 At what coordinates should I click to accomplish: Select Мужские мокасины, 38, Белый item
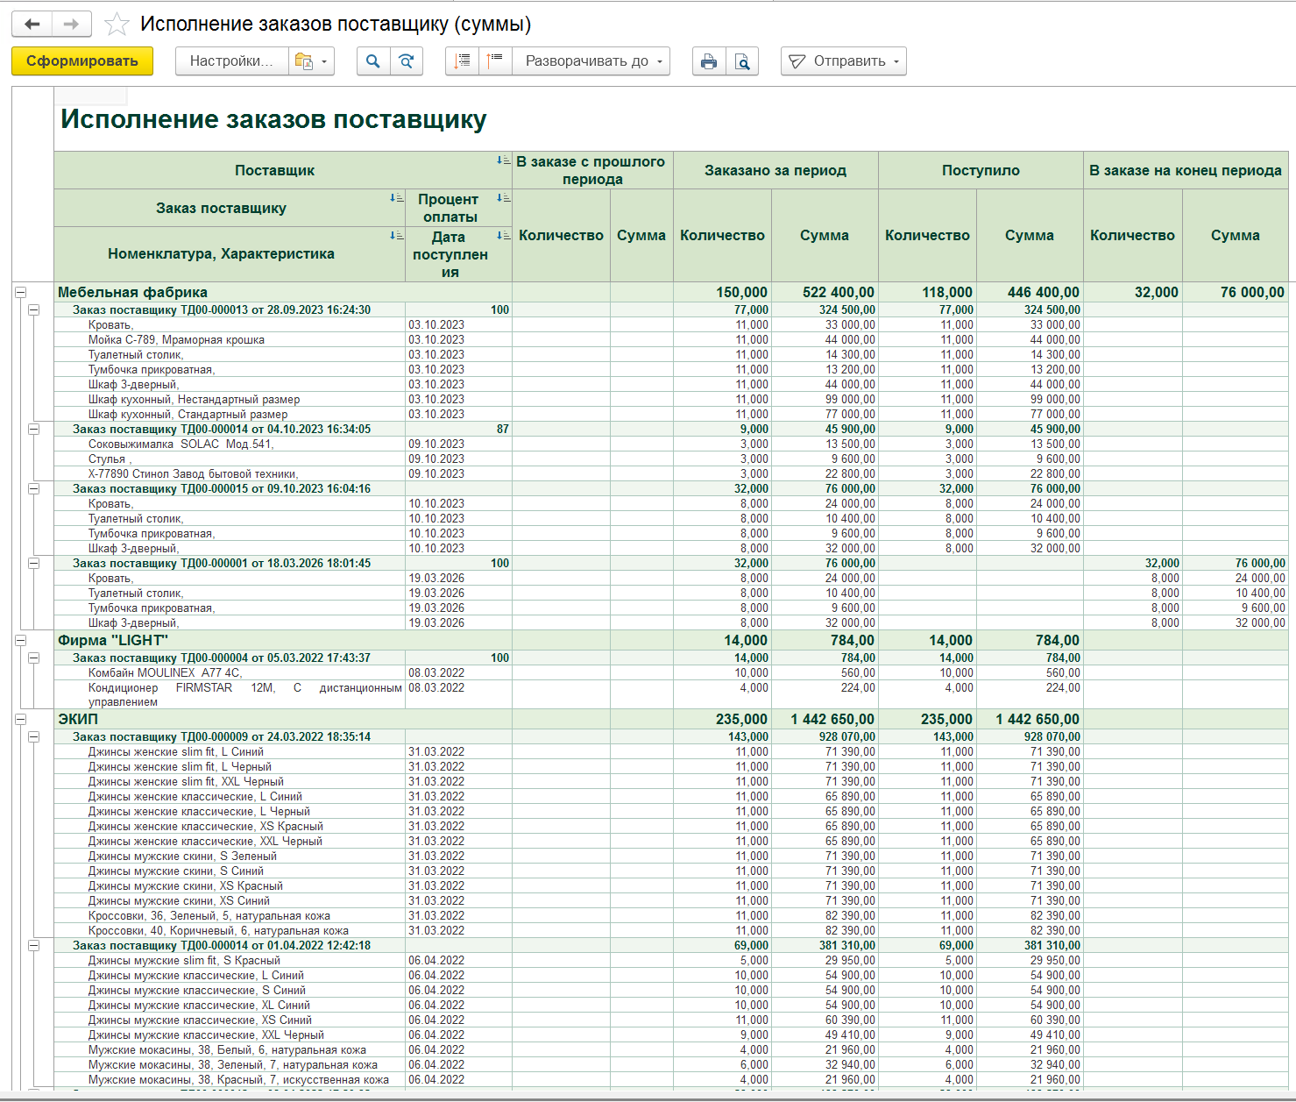pos(227,1050)
